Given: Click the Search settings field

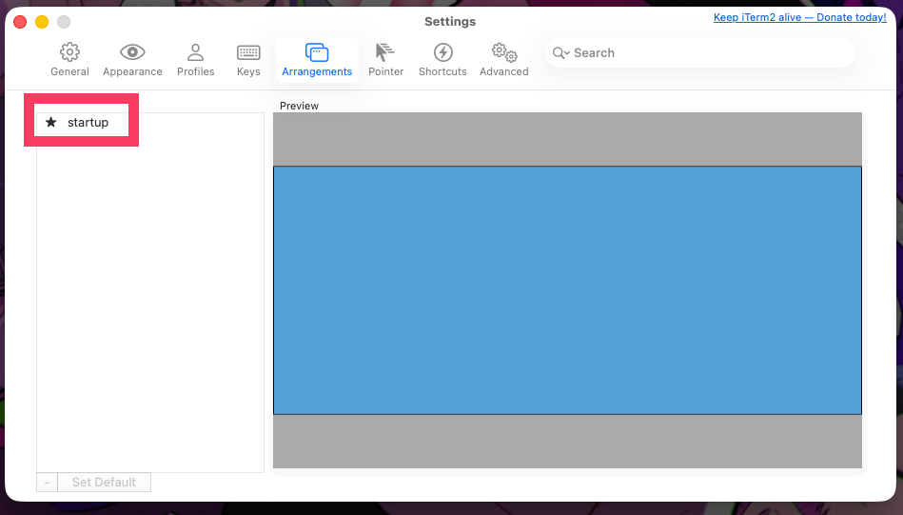Looking at the screenshot, I should (700, 53).
